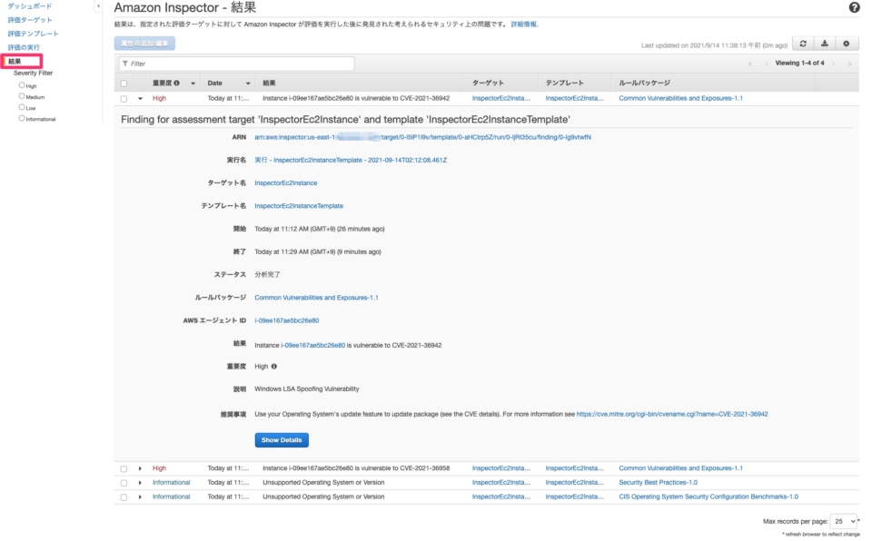Viewport: 872px width, 541px height.
Task: Open the finding ARN link
Action: pyautogui.click(x=422, y=137)
